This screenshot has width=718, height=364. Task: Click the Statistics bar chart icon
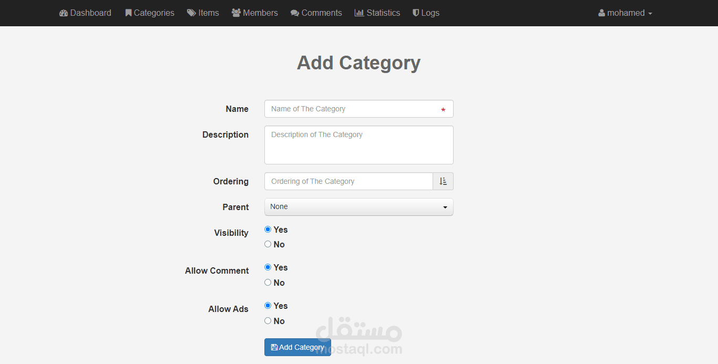359,13
